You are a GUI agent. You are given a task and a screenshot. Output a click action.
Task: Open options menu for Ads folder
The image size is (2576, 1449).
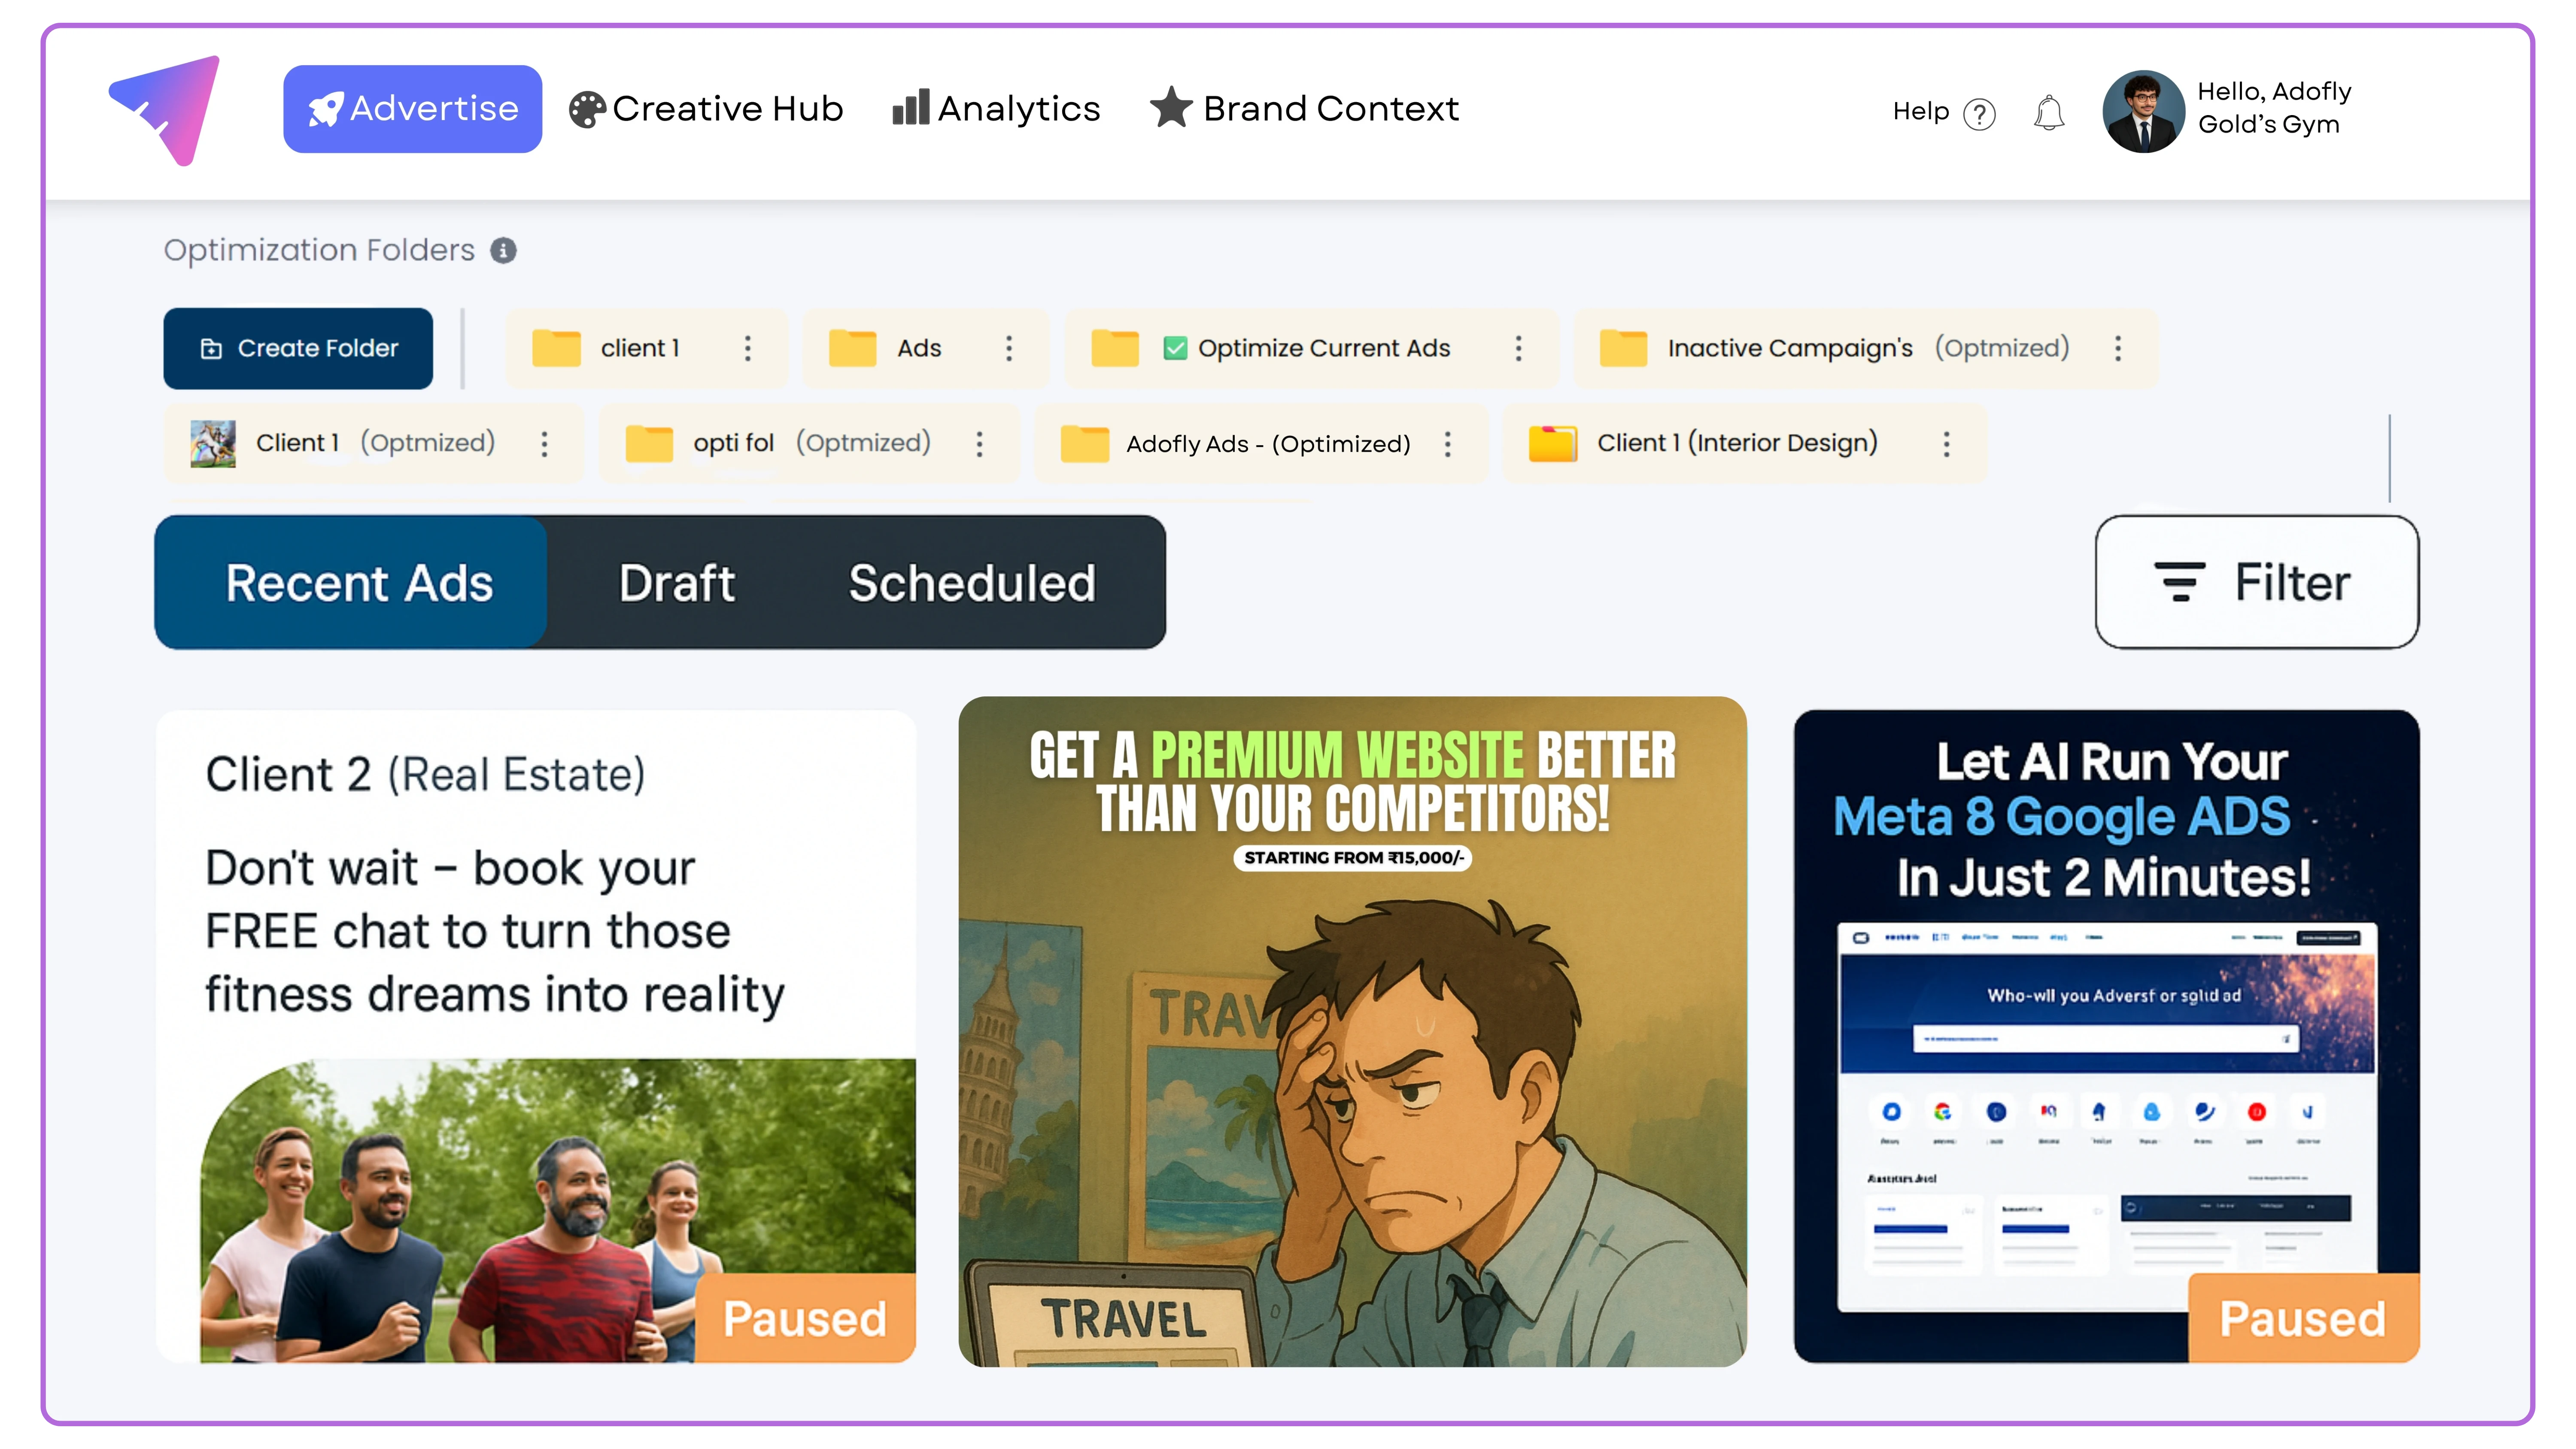[1008, 348]
